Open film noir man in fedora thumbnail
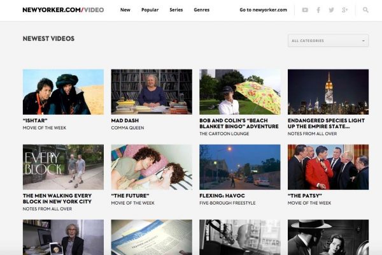The width and height of the screenshot is (382, 255). 328,237
